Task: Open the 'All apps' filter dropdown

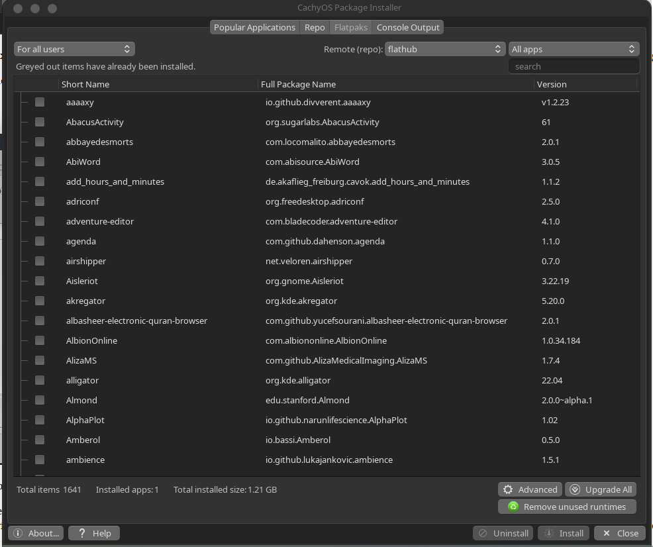Action: click(573, 49)
